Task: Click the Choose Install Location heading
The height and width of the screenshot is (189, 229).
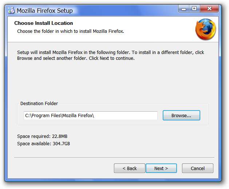Action: (44, 23)
